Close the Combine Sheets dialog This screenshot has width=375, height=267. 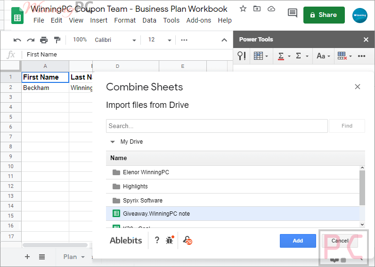357,87
